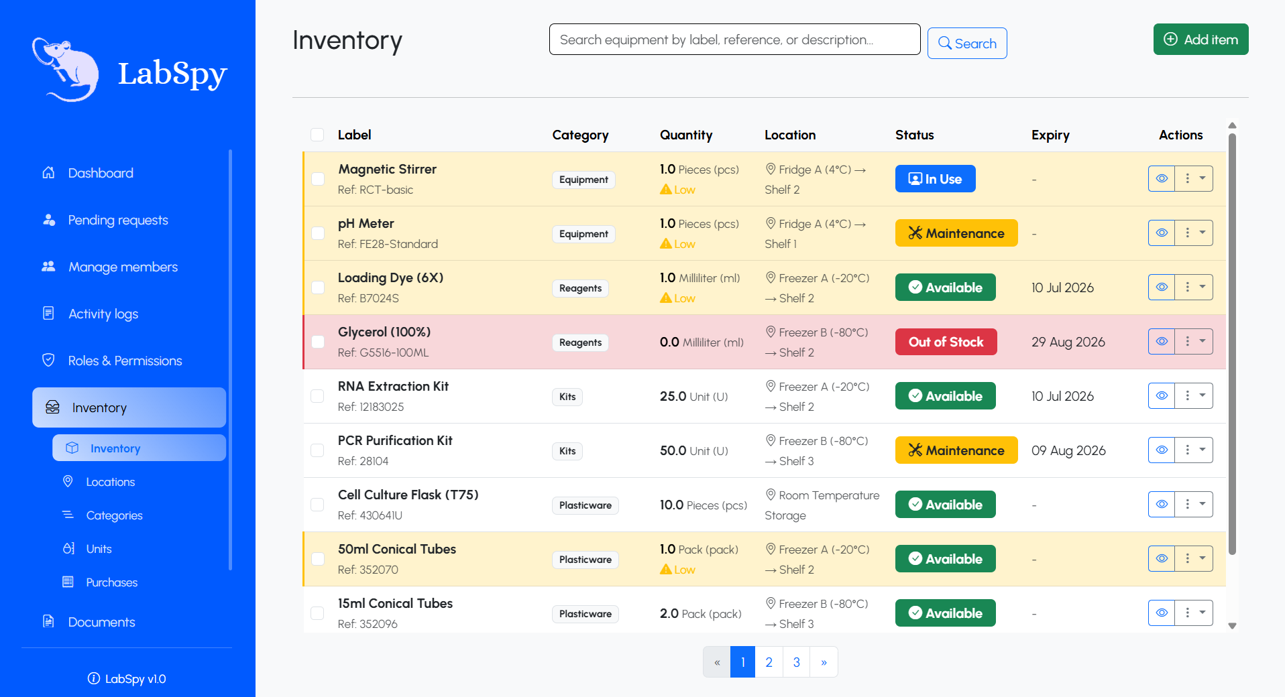Click the Plasticware tag for Cell Culture Flask

pos(585,505)
